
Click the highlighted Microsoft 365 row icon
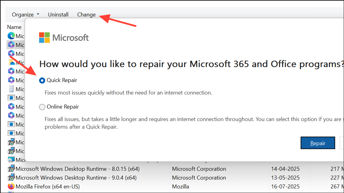(11, 45)
